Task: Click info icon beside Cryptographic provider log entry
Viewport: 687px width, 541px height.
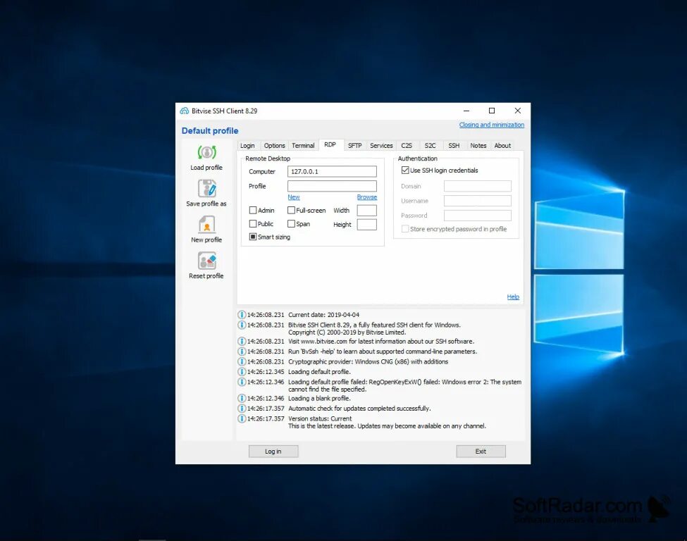Action: [242, 361]
